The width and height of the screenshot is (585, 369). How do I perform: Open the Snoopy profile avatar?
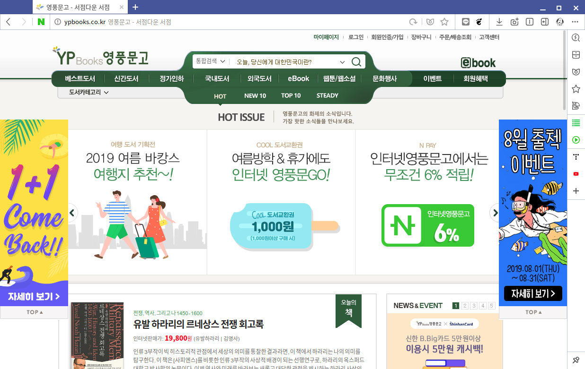560,22
